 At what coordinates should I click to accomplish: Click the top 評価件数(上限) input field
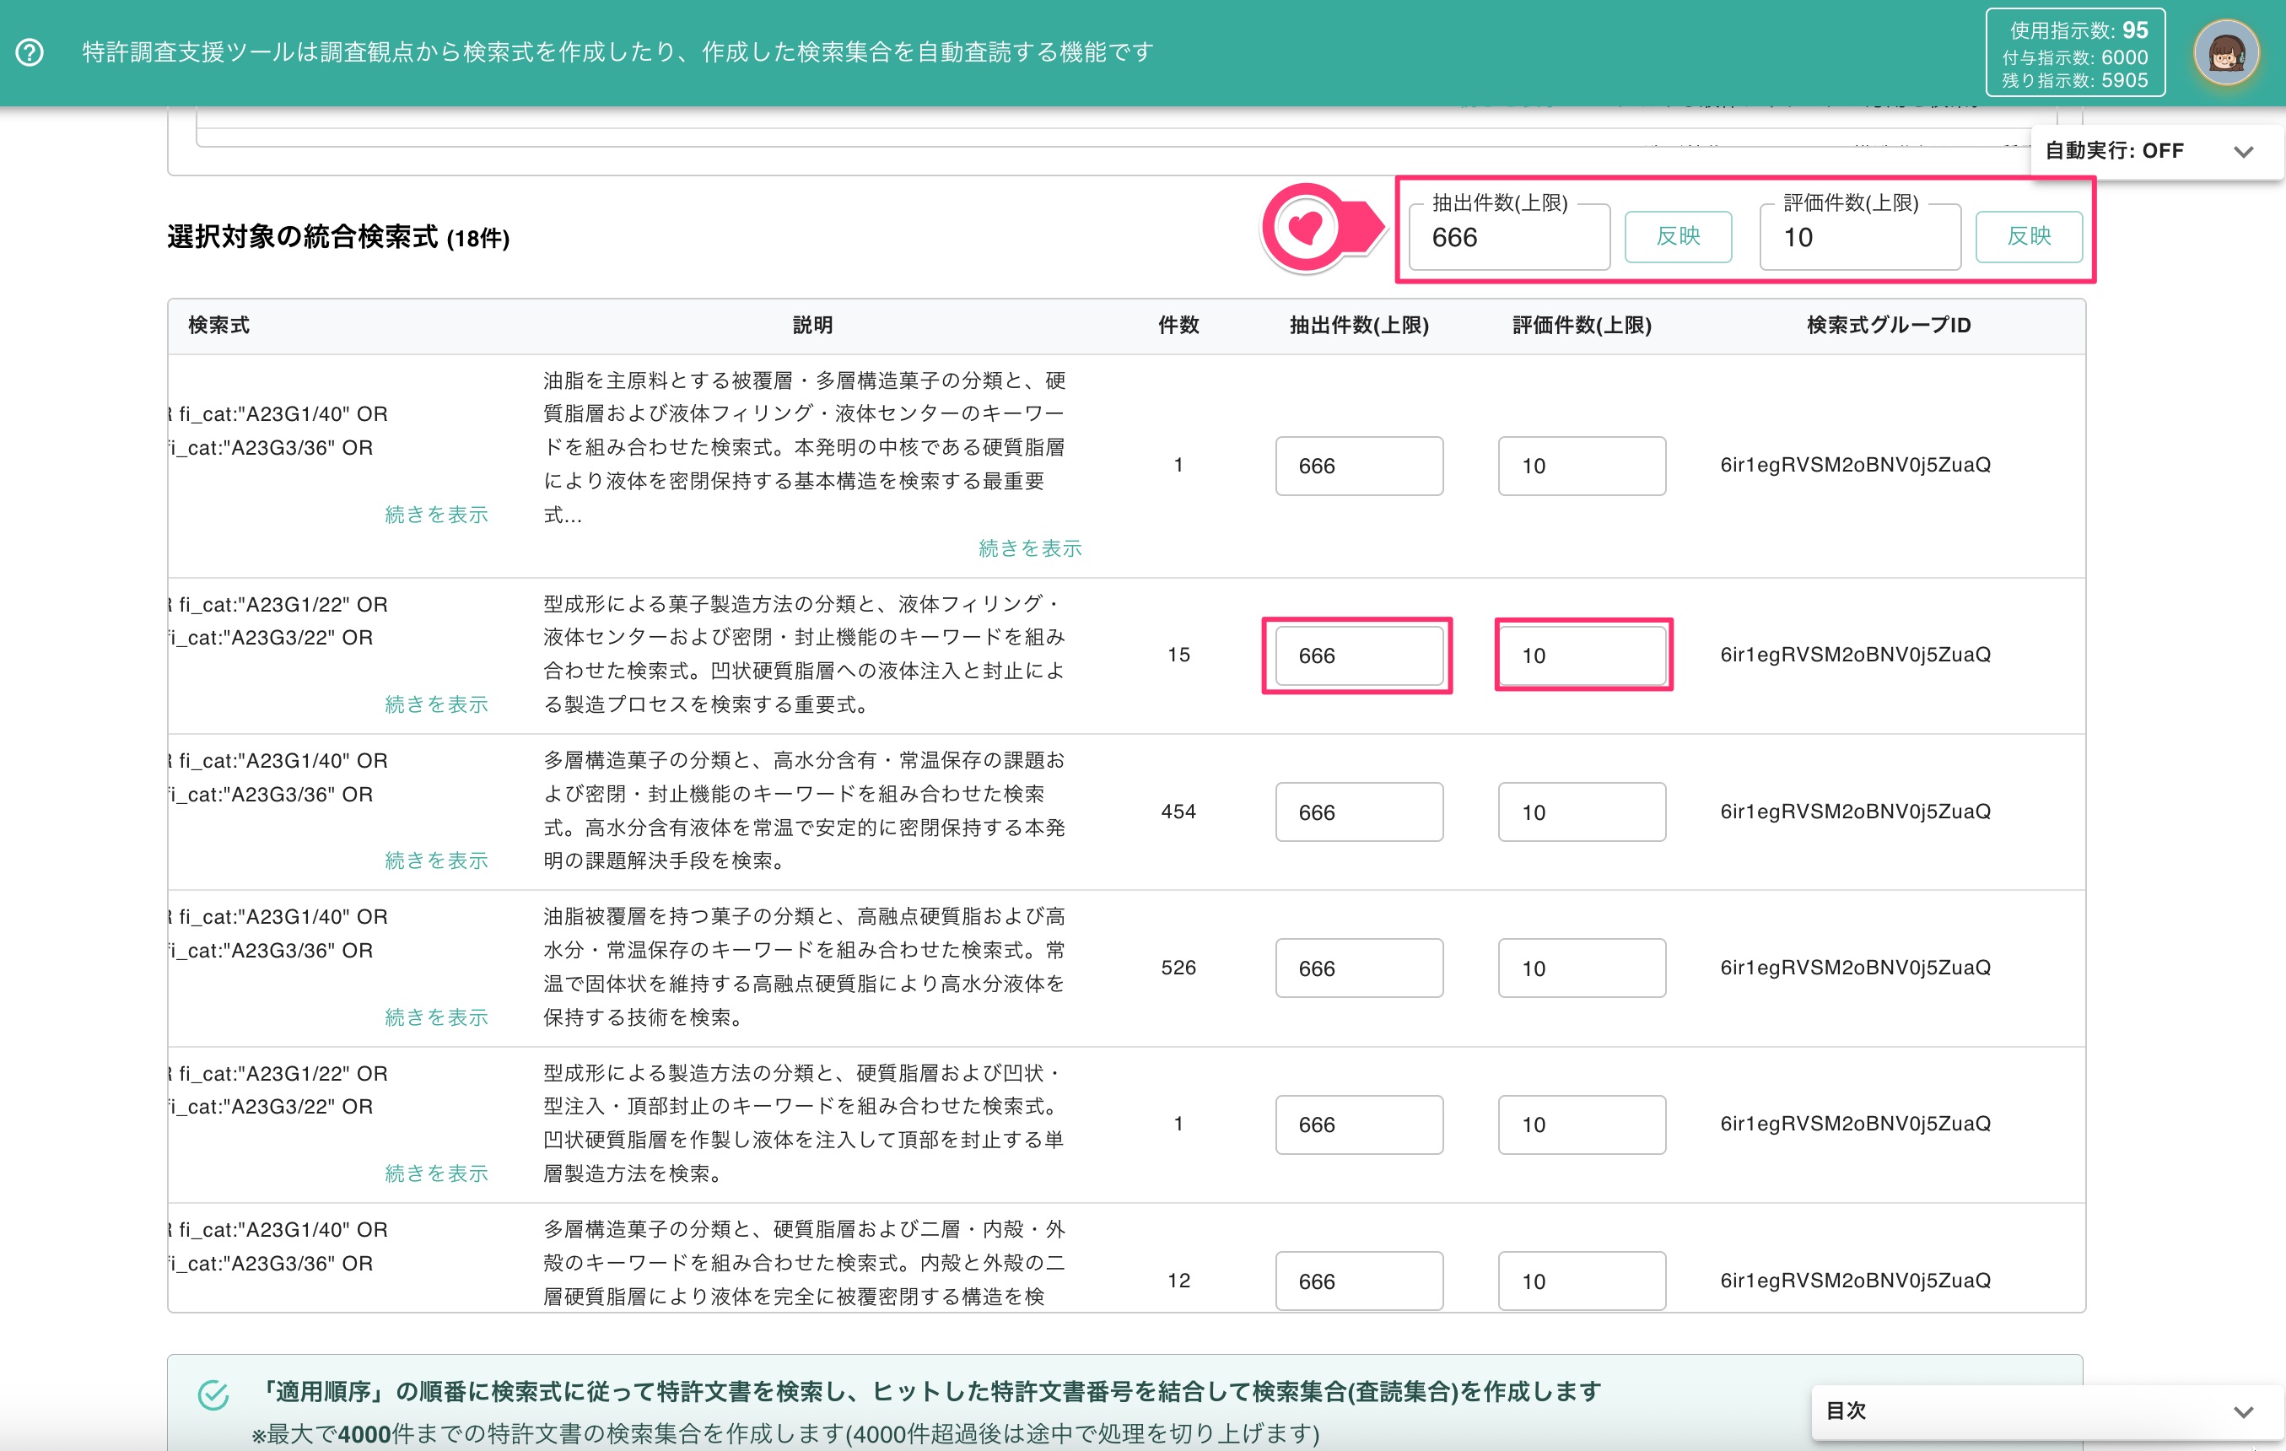pos(1860,237)
